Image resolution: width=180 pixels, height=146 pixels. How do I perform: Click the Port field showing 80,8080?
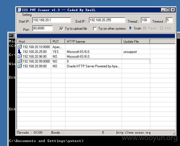(x=42, y=28)
